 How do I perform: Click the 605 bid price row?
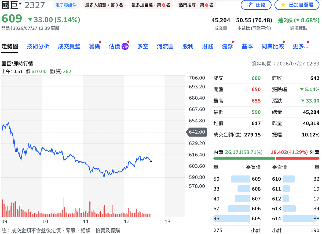pyautogui.click(x=237, y=218)
